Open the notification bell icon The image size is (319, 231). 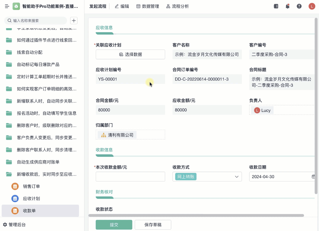pyautogui.click(x=288, y=6)
